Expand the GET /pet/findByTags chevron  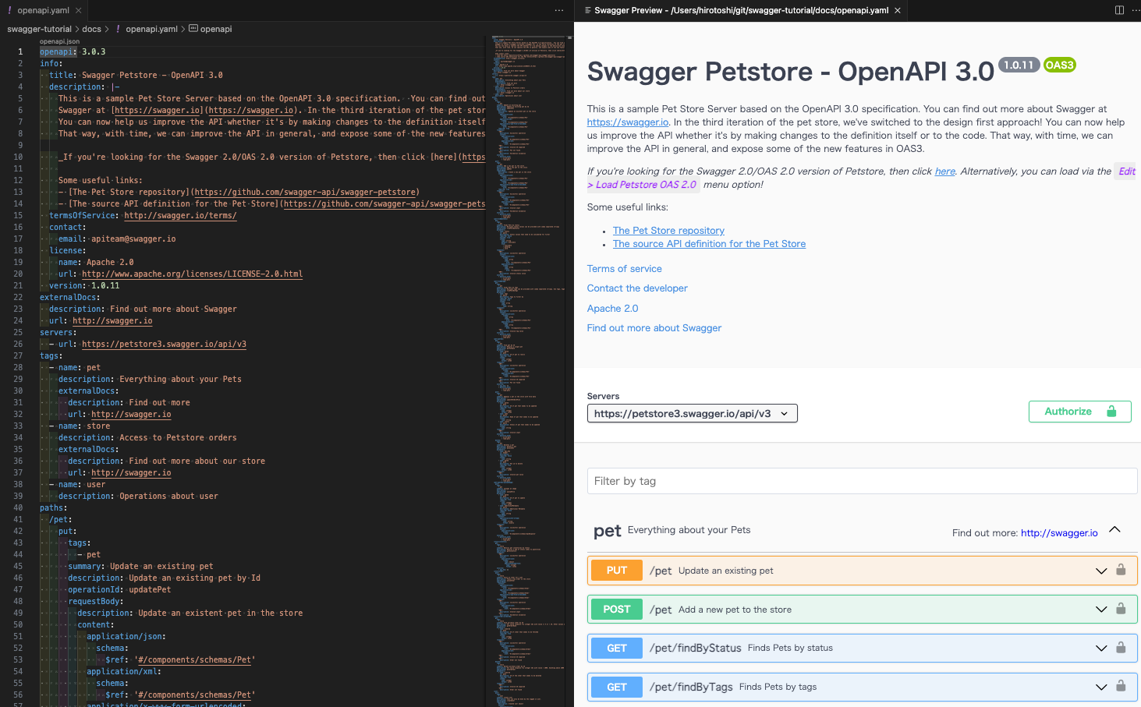click(x=1101, y=688)
